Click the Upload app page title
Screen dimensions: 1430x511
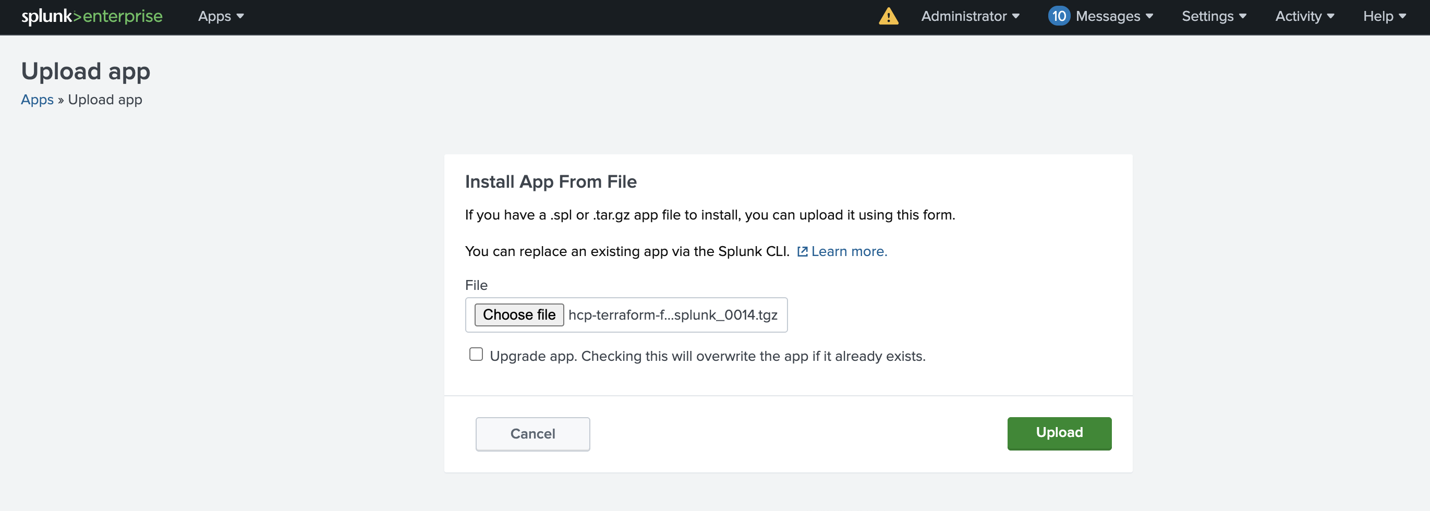tap(86, 71)
